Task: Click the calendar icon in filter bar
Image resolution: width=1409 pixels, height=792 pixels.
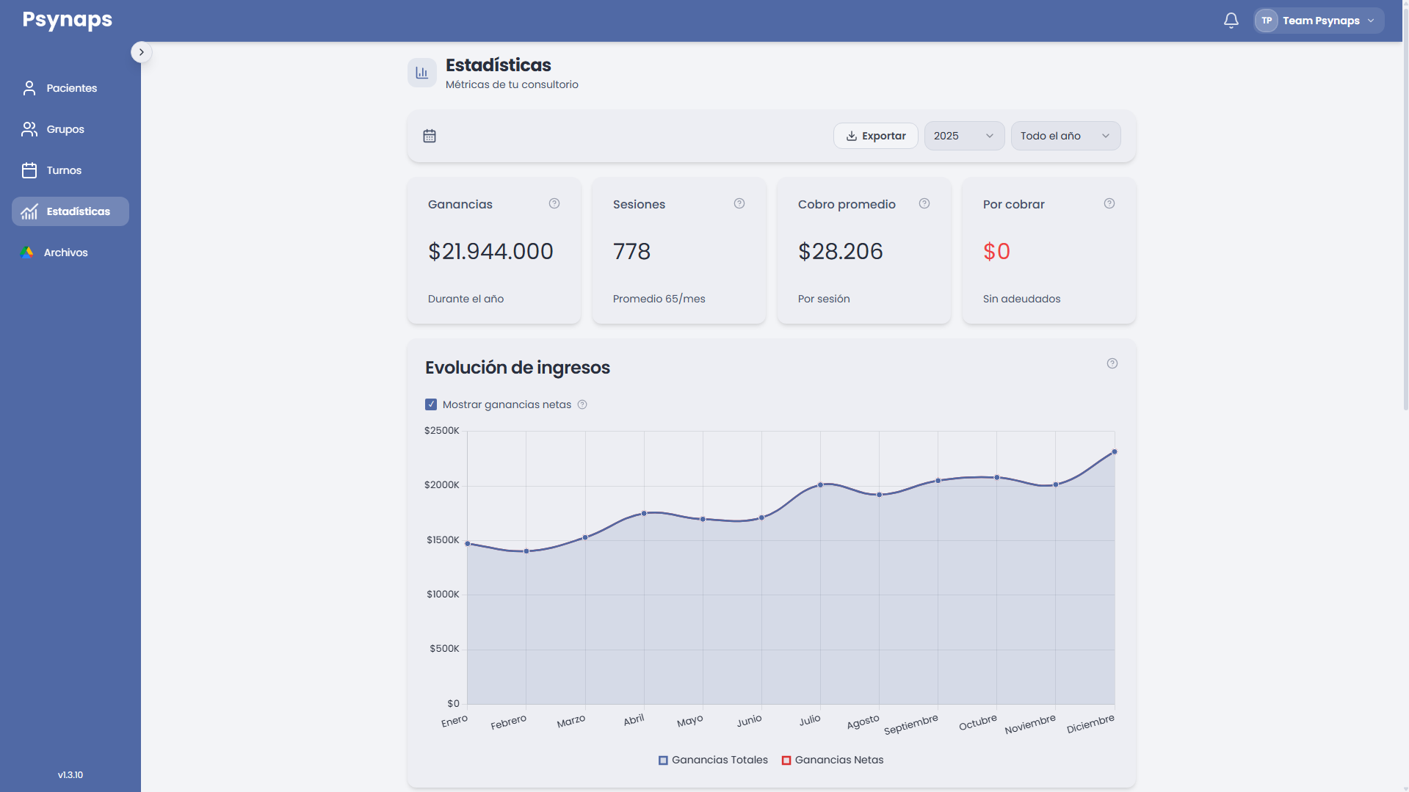Action: tap(430, 136)
